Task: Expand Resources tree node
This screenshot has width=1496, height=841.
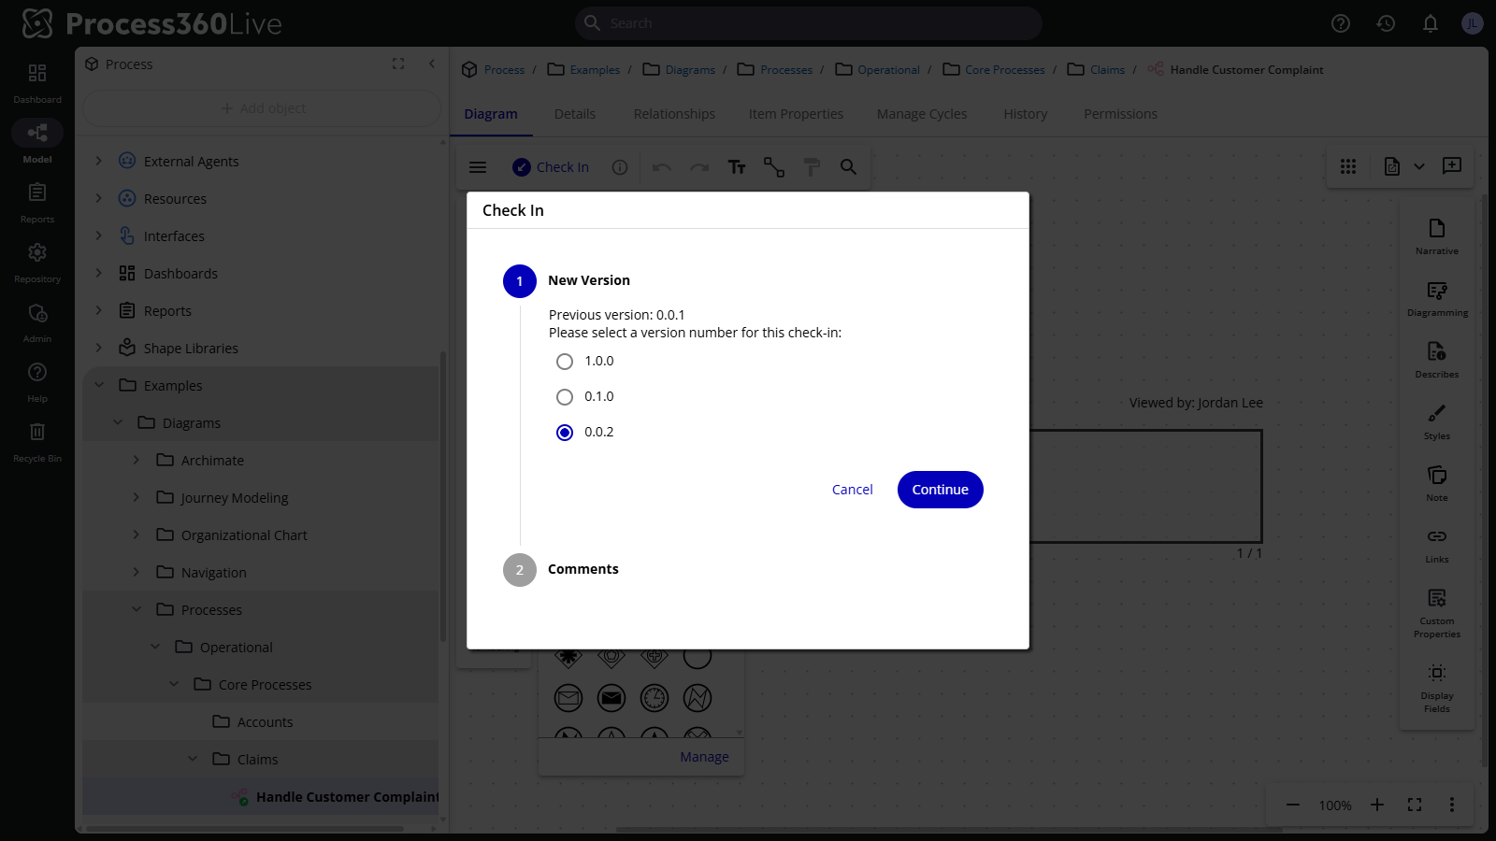Action: pyautogui.click(x=99, y=198)
